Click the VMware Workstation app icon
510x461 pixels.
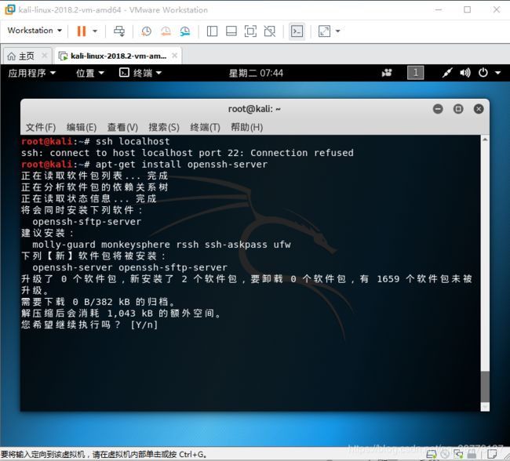point(9,9)
